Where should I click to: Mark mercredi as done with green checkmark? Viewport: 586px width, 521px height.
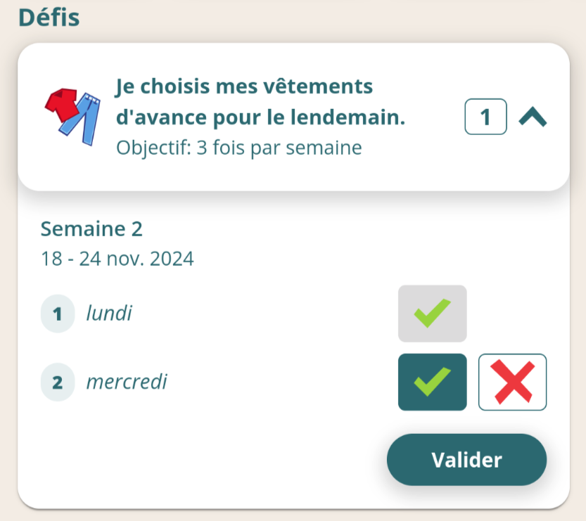pos(433,382)
